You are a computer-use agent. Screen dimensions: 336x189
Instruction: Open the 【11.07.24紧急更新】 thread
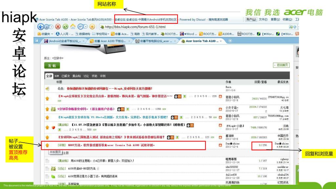128,125
